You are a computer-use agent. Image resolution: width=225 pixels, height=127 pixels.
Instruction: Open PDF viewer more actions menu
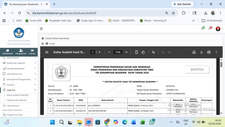coord(216,52)
